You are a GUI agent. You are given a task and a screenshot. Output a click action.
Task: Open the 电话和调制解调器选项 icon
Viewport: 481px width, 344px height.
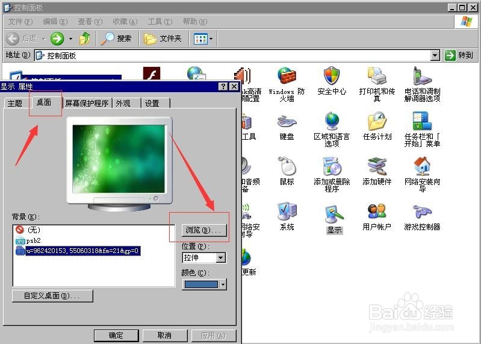pos(422,75)
